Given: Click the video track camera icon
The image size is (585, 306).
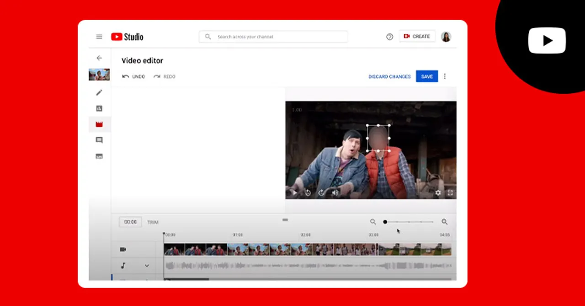Looking at the screenshot, I should (123, 249).
